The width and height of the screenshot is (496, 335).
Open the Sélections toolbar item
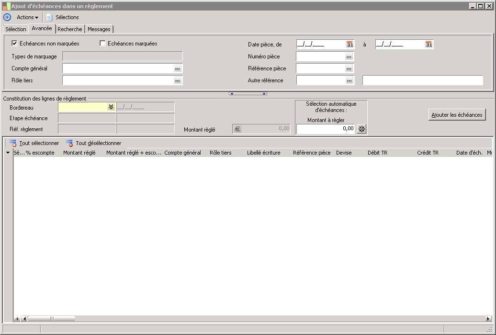(67, 17)
